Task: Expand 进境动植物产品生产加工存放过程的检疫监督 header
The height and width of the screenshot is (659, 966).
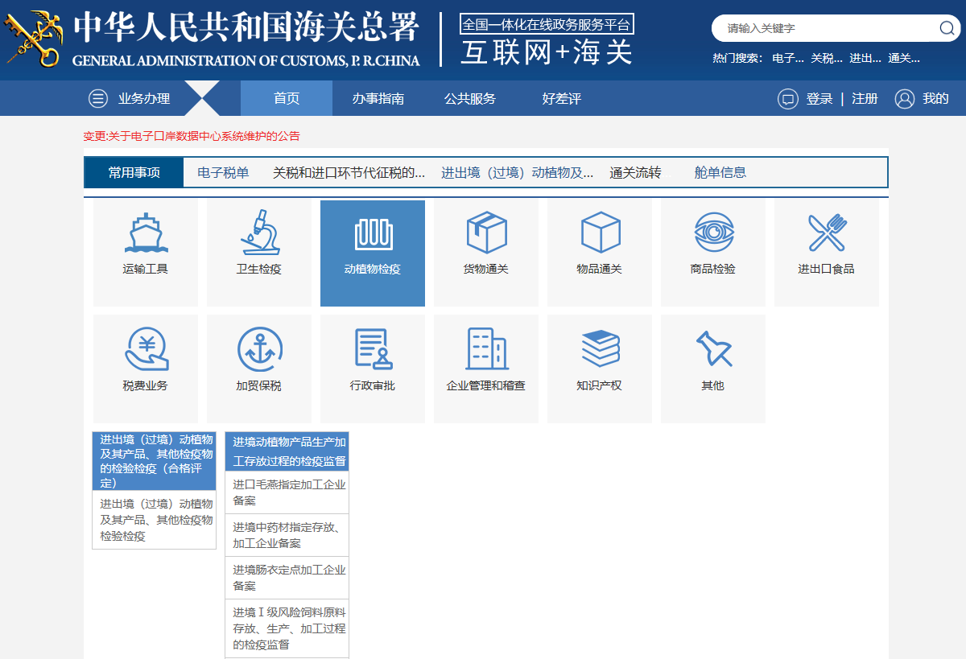Action: 287,451
